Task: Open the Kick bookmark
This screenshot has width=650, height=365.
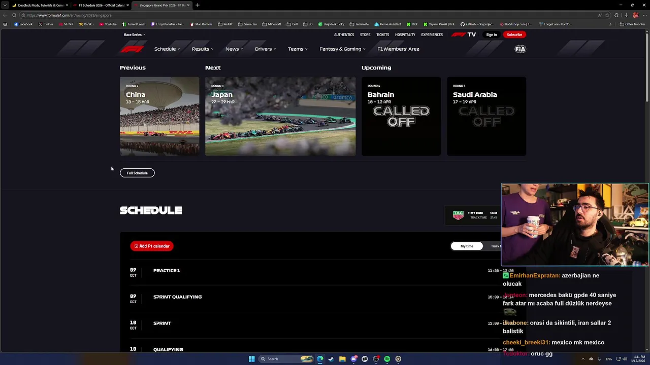Action: 412,24
